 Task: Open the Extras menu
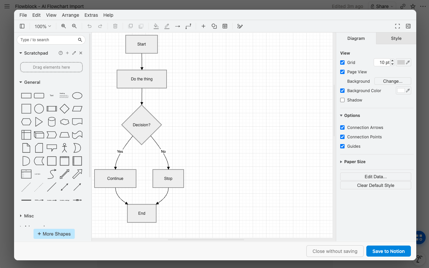[91, 15]
